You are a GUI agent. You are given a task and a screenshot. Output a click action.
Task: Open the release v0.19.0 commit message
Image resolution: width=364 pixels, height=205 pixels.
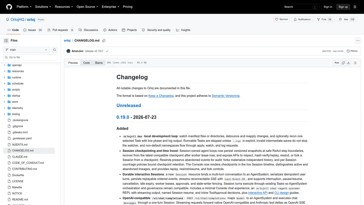[94, 51]
